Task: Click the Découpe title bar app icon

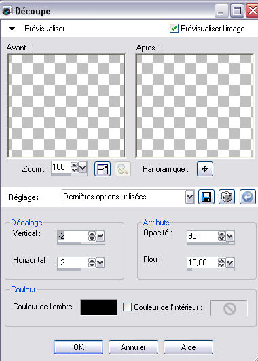Action: 7,11
